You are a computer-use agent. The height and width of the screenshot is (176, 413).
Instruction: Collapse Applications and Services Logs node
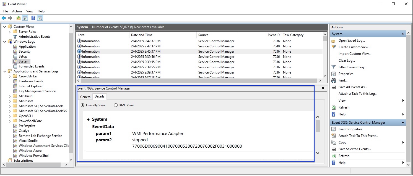(5, 71)
